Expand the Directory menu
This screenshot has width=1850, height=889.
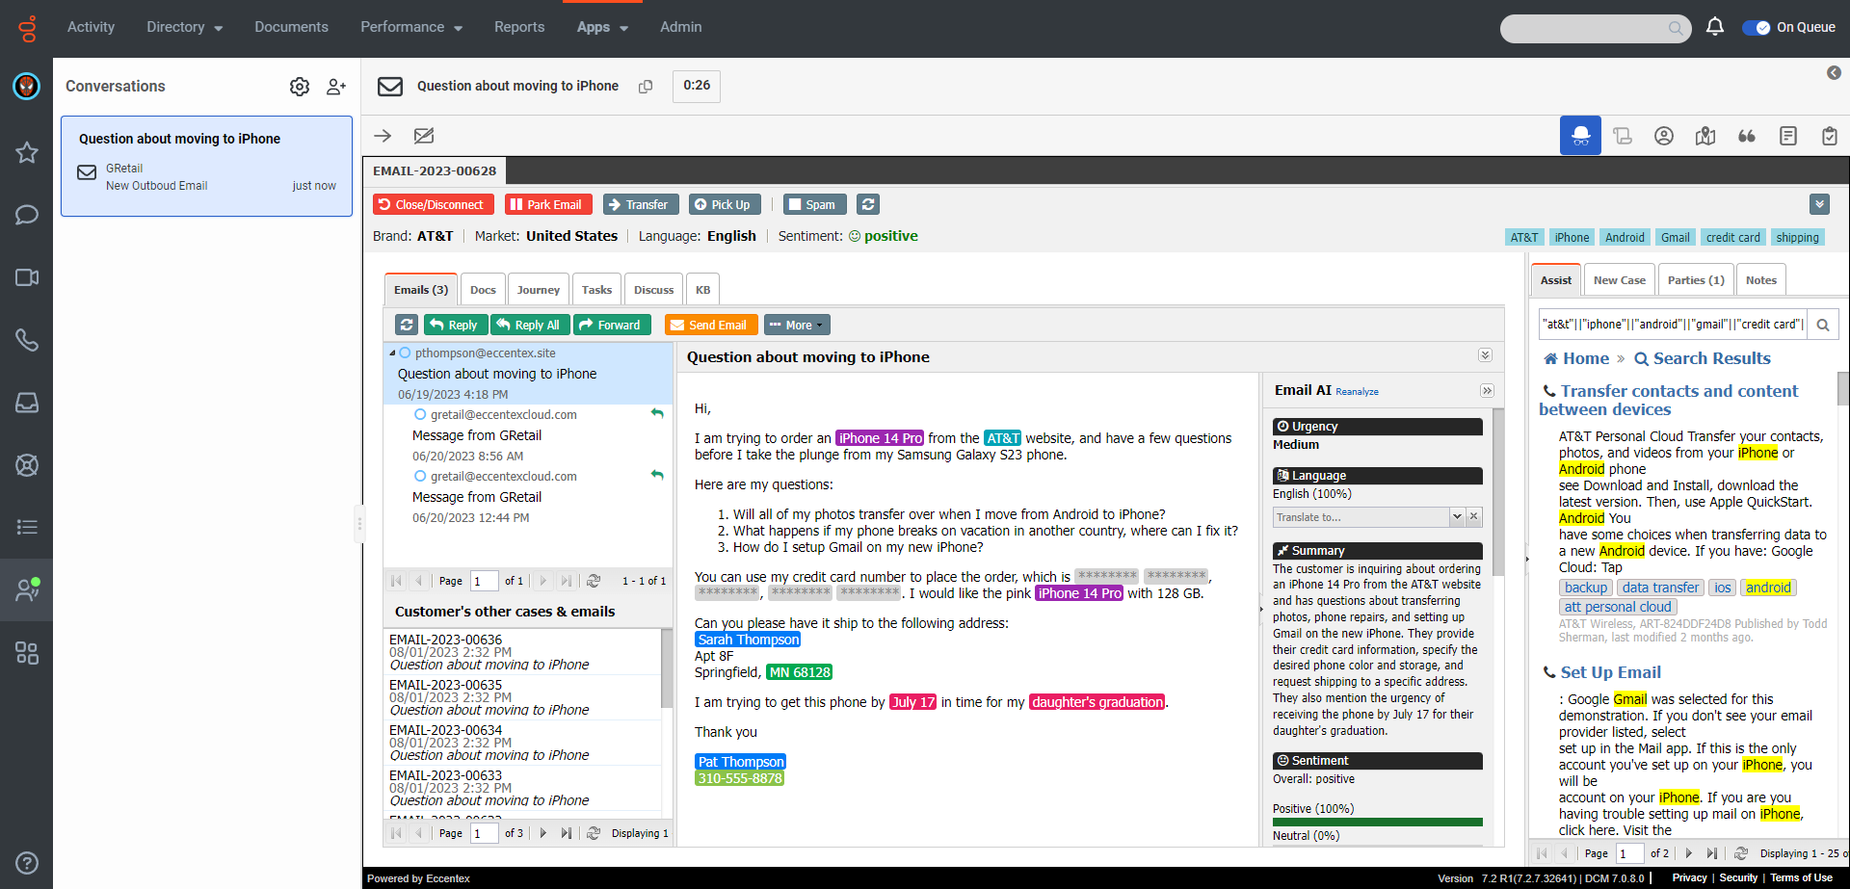point(185,28)
